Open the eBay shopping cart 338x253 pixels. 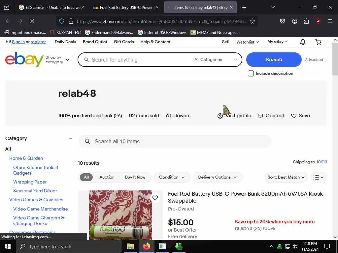(x=319, y=42)
